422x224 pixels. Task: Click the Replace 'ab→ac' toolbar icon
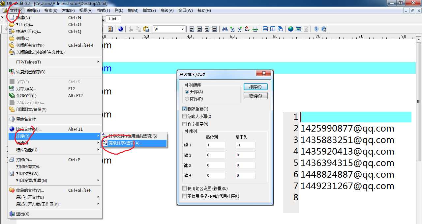pos(248,29)
